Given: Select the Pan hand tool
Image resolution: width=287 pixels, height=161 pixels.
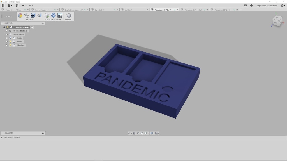Looking at the screenshot, I should (x=138, y=133).
